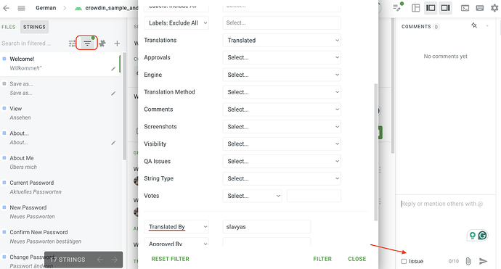501x269 pixels.
Task: Check the Issue checkbox
Action: coord(404,261)
